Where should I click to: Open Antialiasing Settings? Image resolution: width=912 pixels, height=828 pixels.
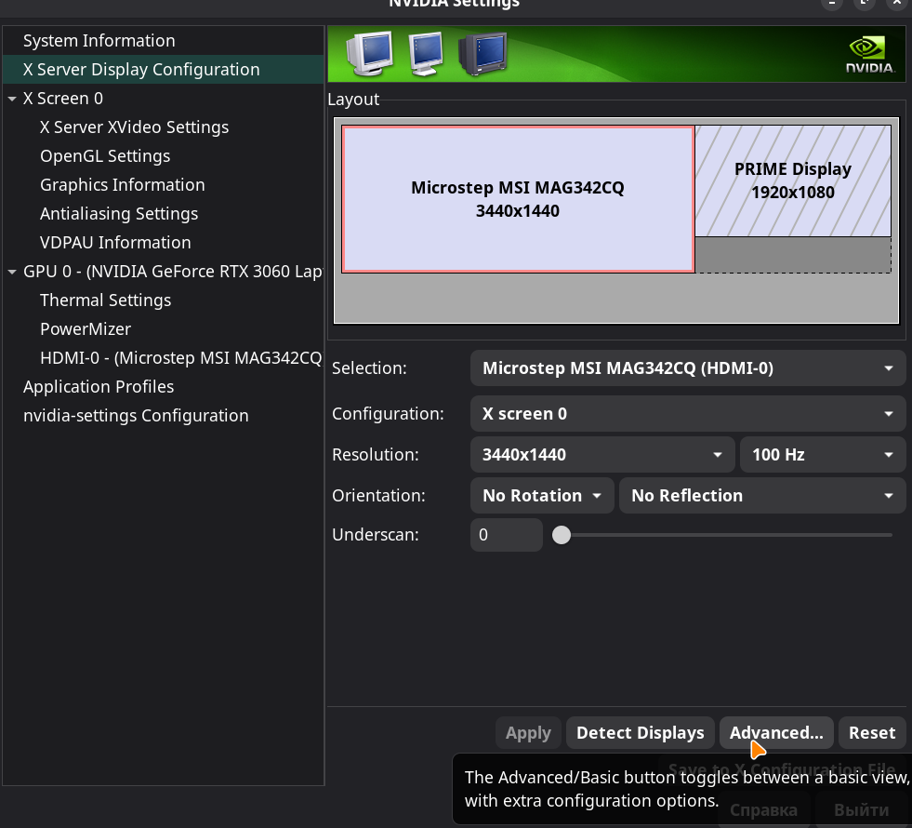point(119,214)
